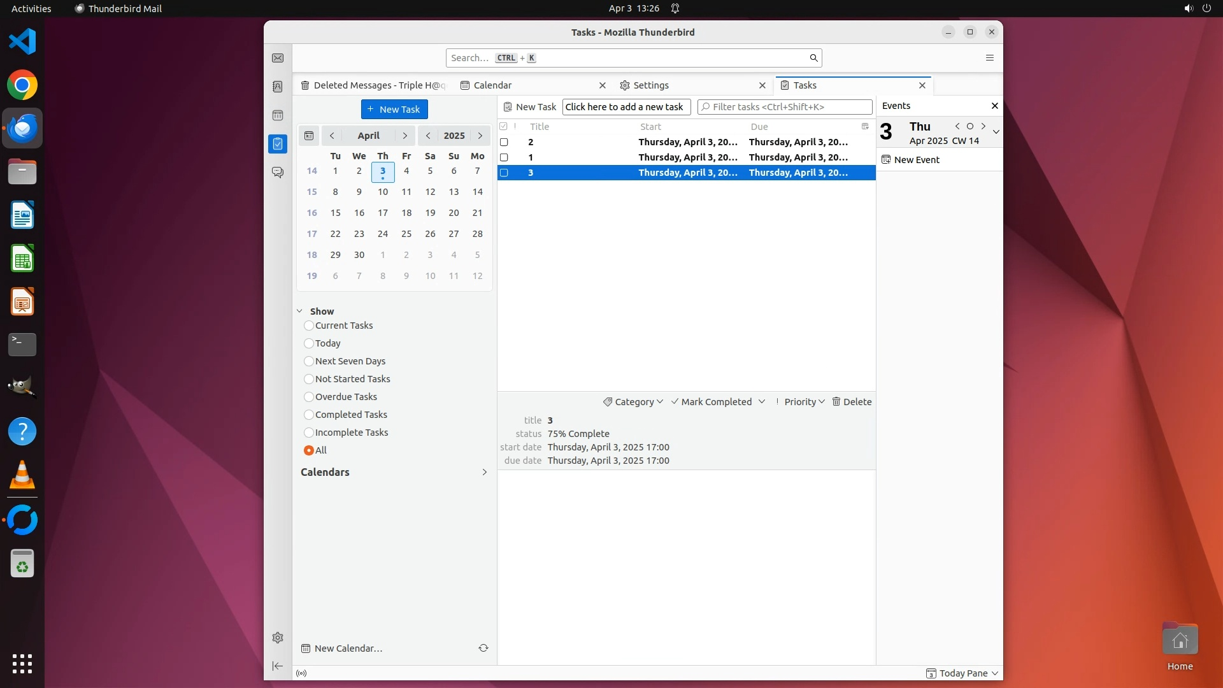Viewport: 1223px width, 688px height.
Task: Go to today in mini calendar
Action: point(309,136)
